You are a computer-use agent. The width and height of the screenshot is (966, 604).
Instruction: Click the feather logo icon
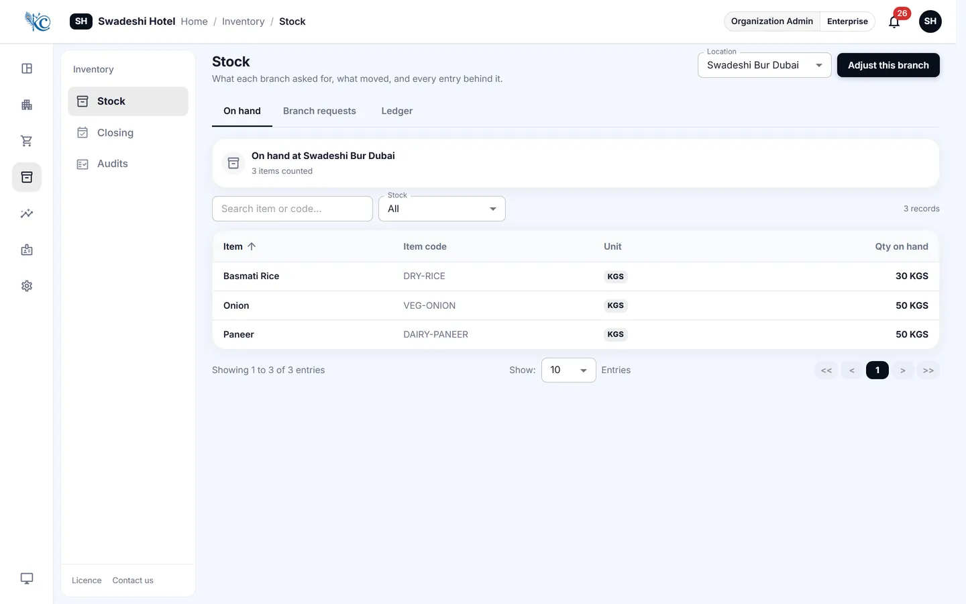pos(38,21)
